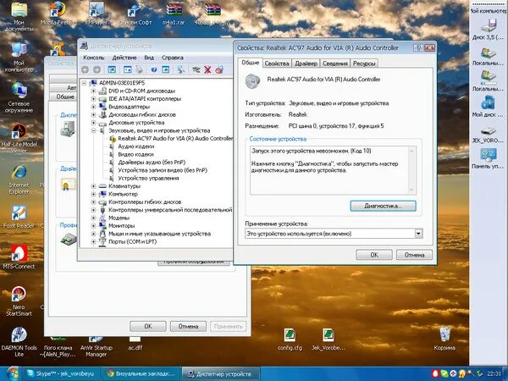508x381 pixels.
Task: Open the Вид menu
Action: point(149,58)
